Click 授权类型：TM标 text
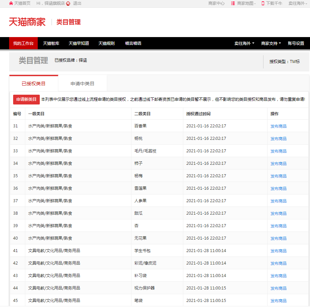This screenshot has height=307, width=310. pyautogui.click(x=284, y=61)
